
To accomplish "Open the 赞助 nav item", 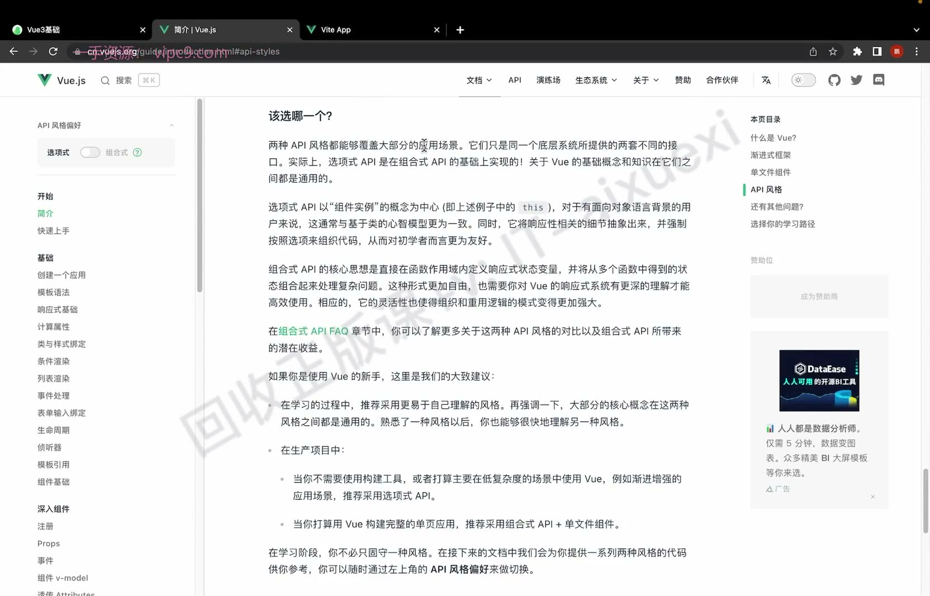I will pyautogui.click(x=682, y=80).
